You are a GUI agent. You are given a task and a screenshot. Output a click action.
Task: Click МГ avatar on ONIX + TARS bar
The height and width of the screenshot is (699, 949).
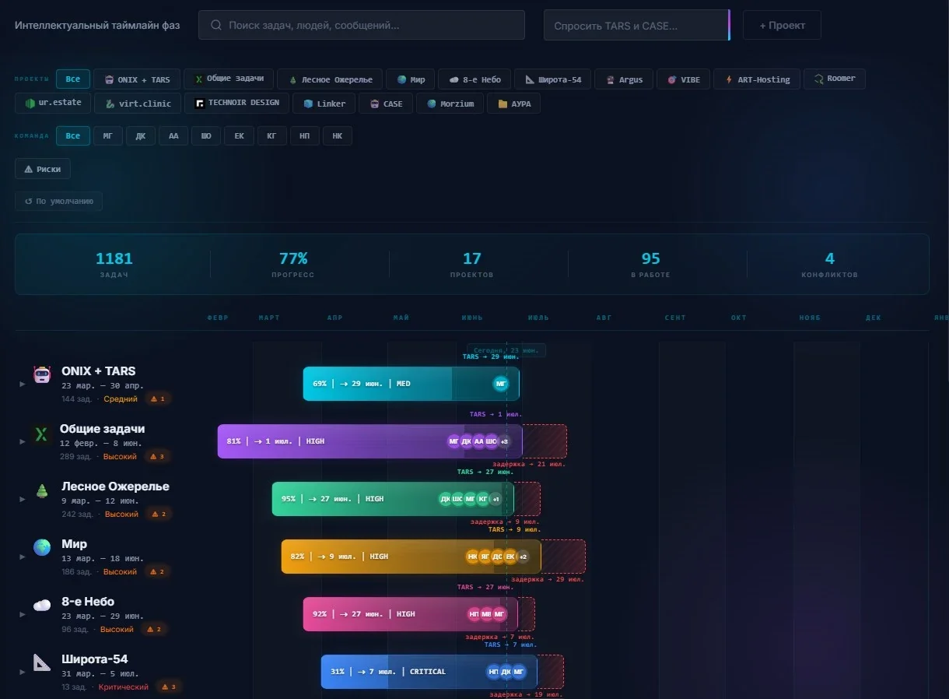coord(501,384)
